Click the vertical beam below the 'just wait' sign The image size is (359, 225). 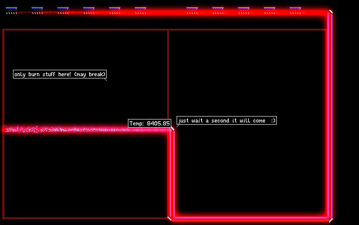tap(172, 174)
